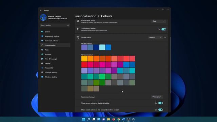The height and width of the screenshot is (122, 217).
Task: Choose the tan gold swatch in the last row
Action: pyautogui.click(x=90, y=88)
